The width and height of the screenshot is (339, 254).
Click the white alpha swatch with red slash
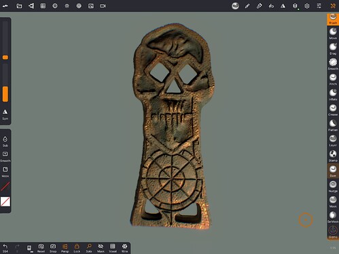coord(5,202)
